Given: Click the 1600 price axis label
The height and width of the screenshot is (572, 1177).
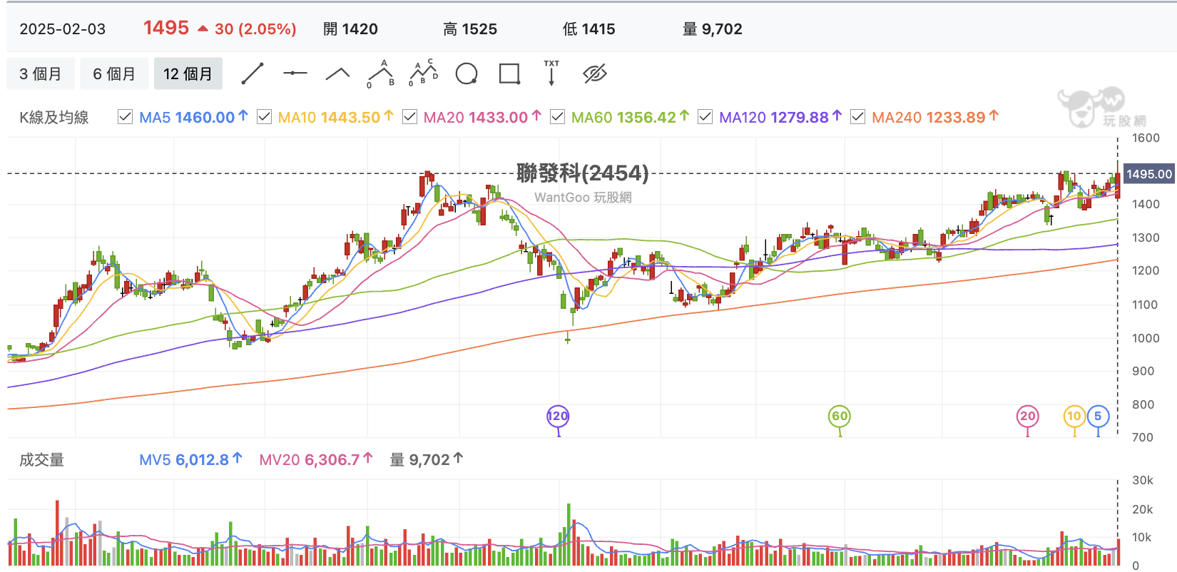Looking at the screenshot, I should [x=1146, y=138].
